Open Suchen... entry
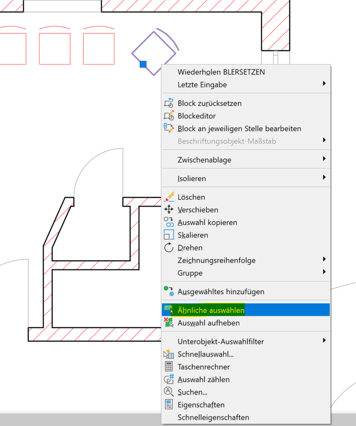Screen dimensions: 356x426 (x=246, y=392)
